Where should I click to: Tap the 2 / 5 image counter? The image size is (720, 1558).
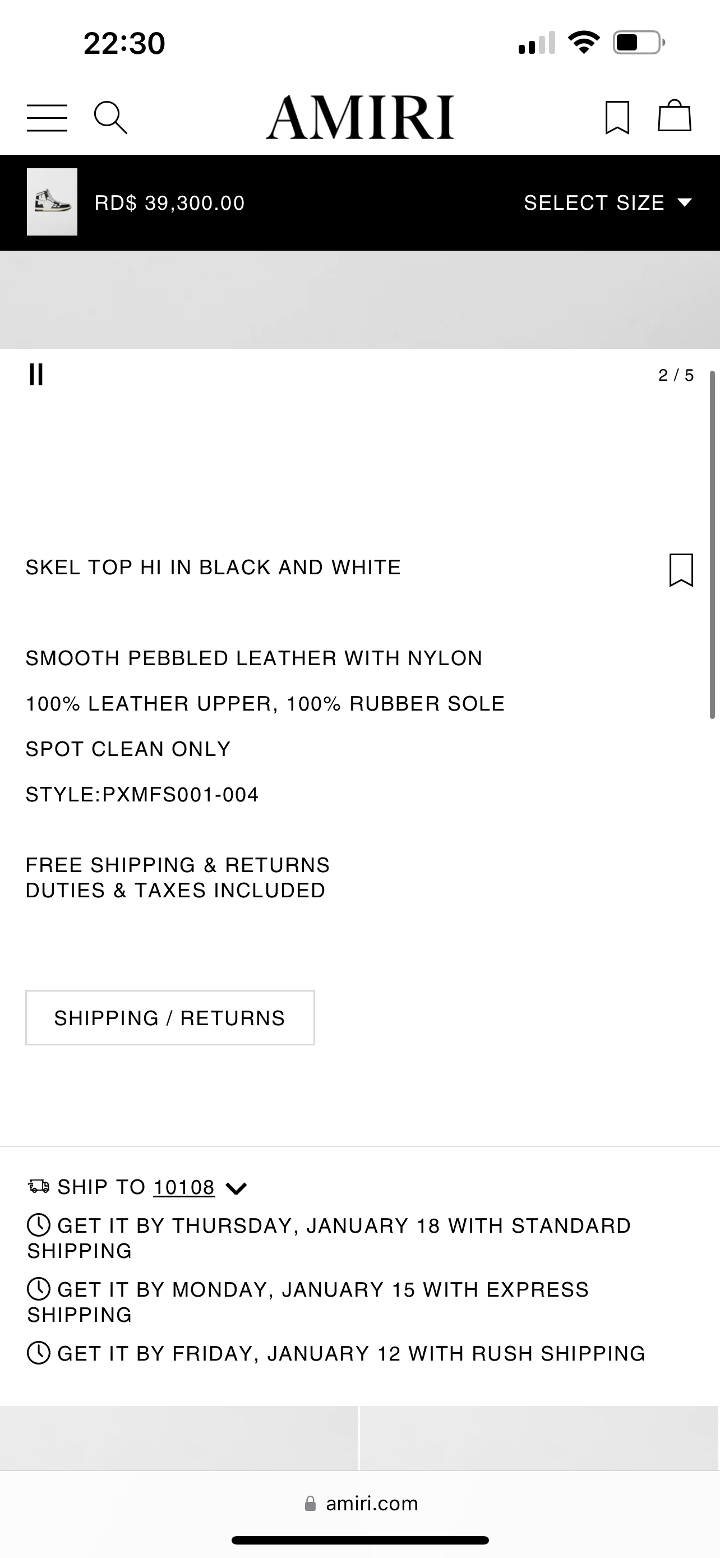[x=676, y=376]
